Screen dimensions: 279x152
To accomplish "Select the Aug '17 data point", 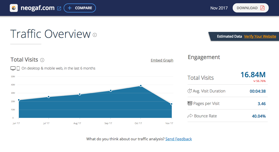I will pyautogui.click(x=80, y=94).
